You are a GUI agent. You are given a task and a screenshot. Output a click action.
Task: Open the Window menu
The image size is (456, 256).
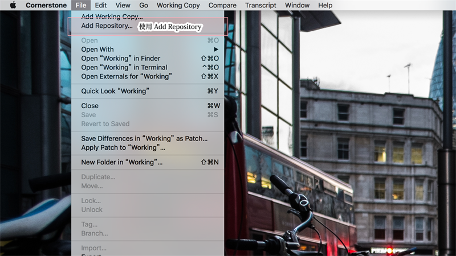coord(297,5)
